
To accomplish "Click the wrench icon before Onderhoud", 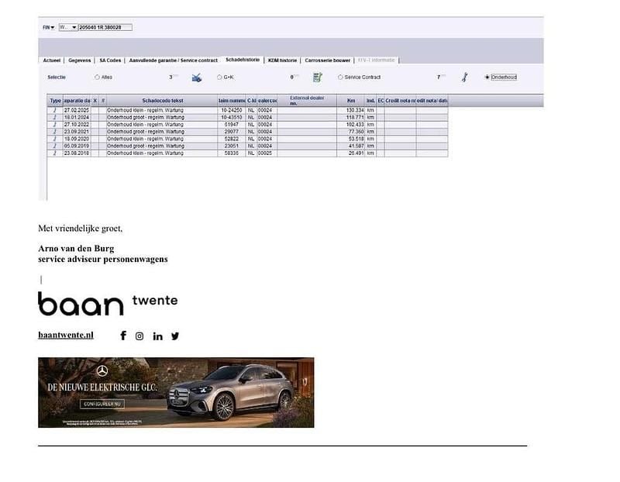I will tap(464, 77).
